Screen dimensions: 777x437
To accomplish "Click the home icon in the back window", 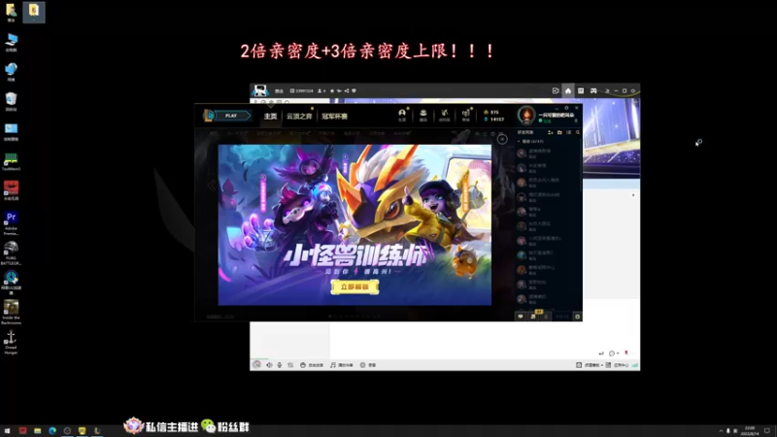I will tap(568, 90).
